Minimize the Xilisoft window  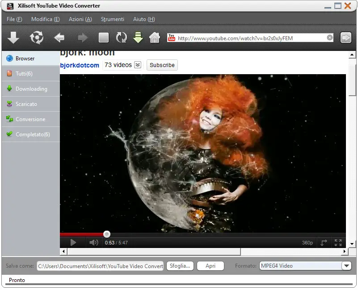328,7
